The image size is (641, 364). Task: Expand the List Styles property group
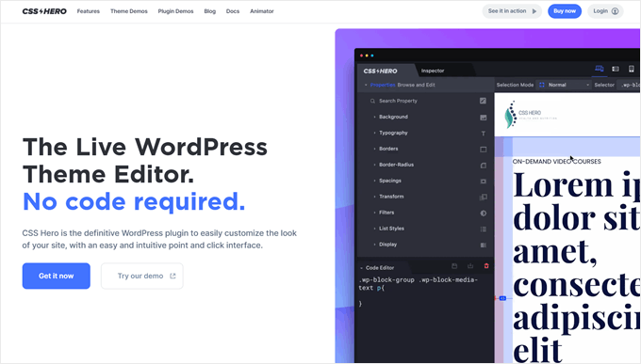tap(391, 229)
